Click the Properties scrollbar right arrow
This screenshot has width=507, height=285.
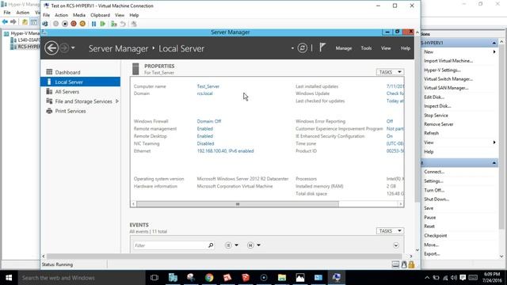[x=400, y=204]
